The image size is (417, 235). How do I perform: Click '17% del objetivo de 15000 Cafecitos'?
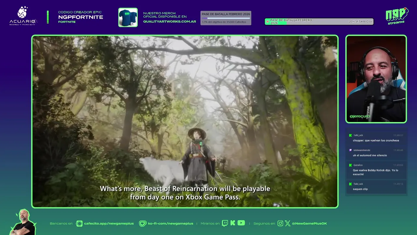pos(224,22)
